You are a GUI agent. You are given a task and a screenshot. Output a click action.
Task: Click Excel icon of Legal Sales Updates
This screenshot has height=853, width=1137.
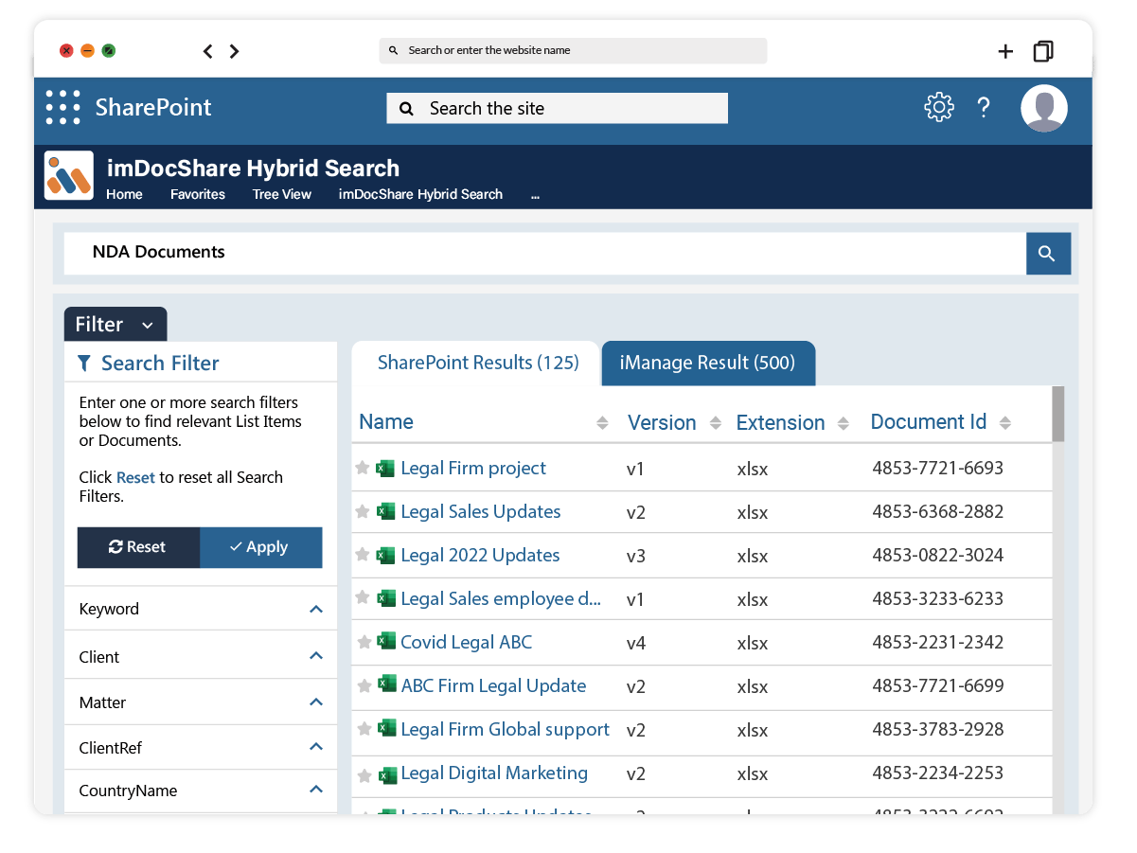coord(386,511)
